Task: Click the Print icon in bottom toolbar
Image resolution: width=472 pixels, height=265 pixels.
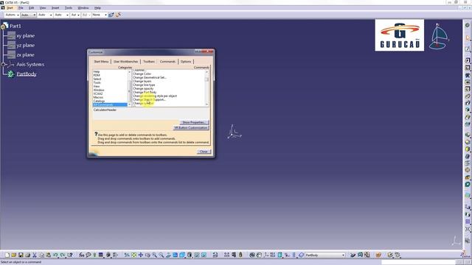Action: pos(27,255)
